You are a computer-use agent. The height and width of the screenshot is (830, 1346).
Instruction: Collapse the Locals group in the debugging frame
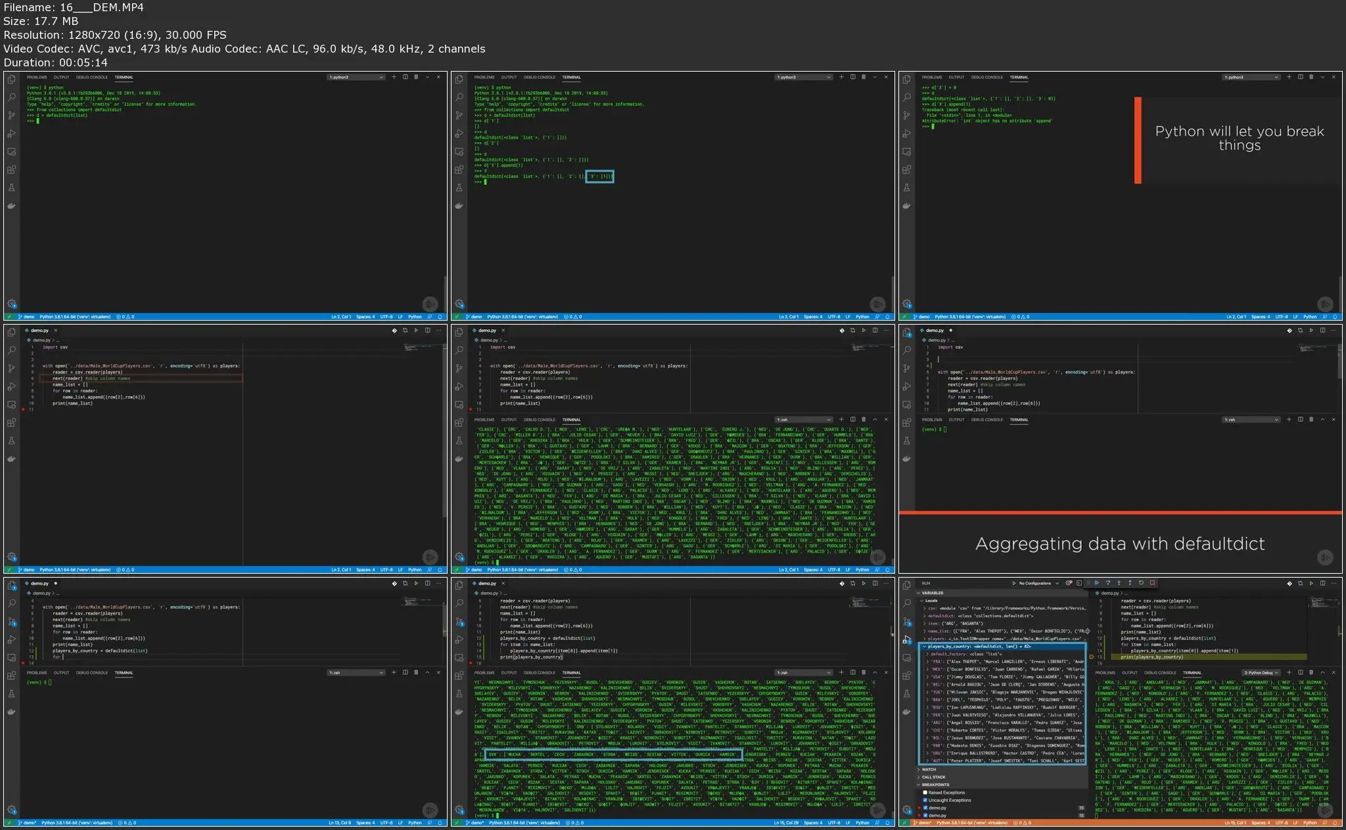(931, 601)
